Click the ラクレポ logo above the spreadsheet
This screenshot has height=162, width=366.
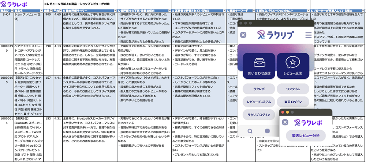[14, 4]
